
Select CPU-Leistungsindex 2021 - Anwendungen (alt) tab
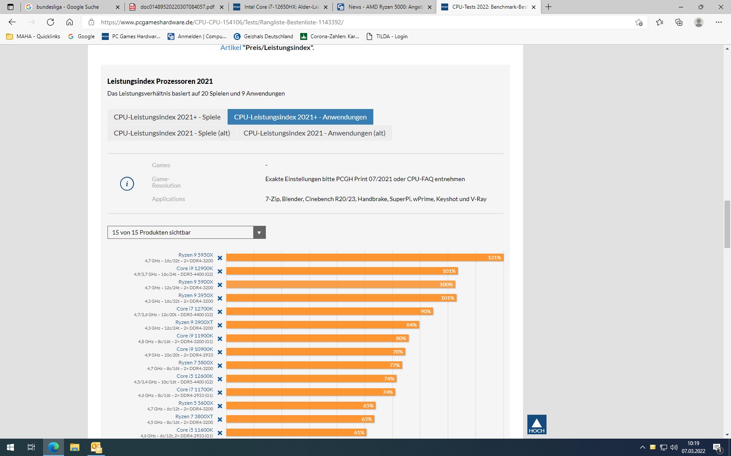(x=314, y=133)
